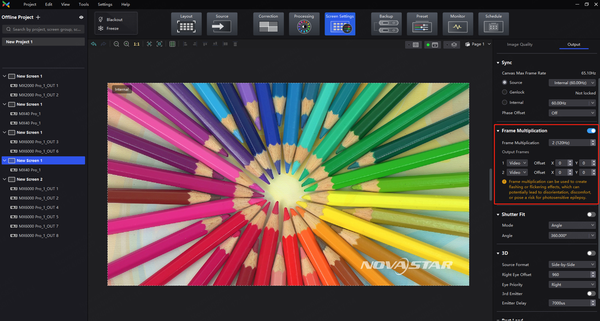Collapse the Sync section

pyautogui.click(x=498, y=63)
